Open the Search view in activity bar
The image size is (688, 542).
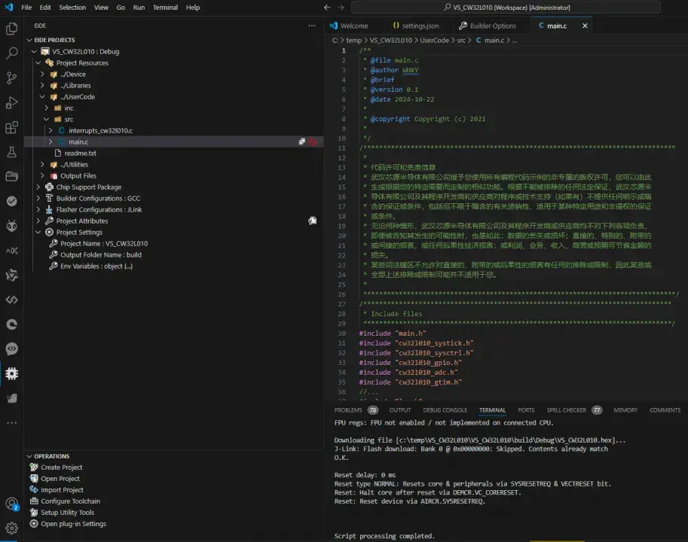tap(12, 53)
